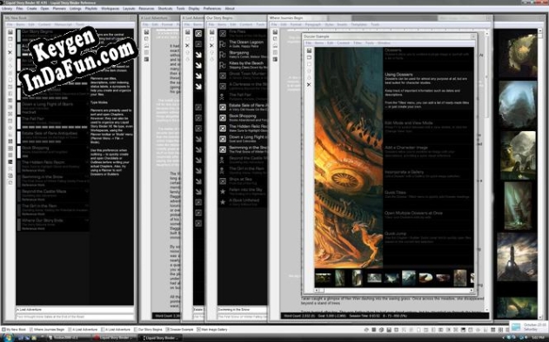The width and height of the screenshot is (549, 342).
Task: Click the icon beside The Ocean Lagoon
Action: click(223, 44)
